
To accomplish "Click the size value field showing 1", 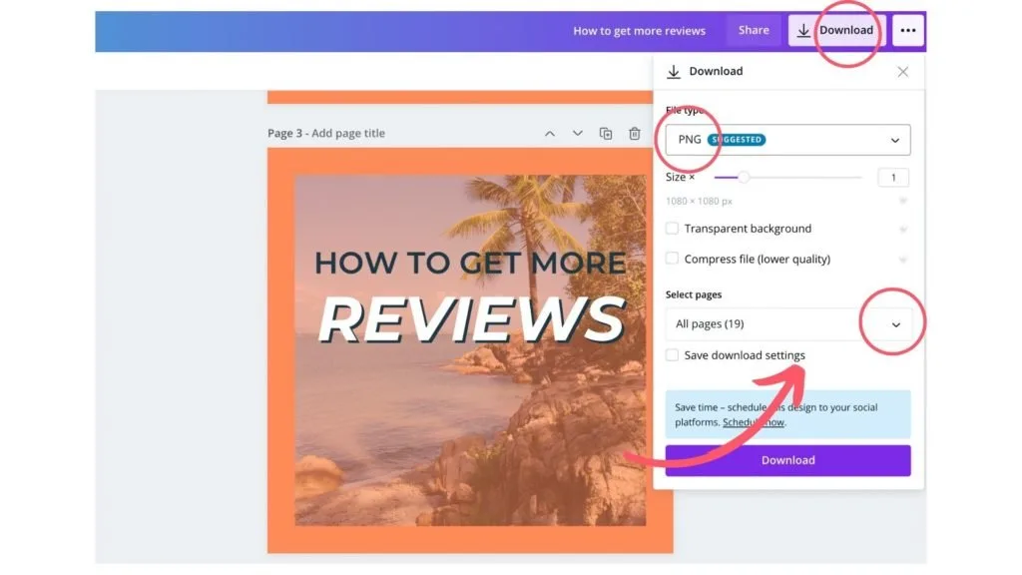I will (x=893, y=177).
